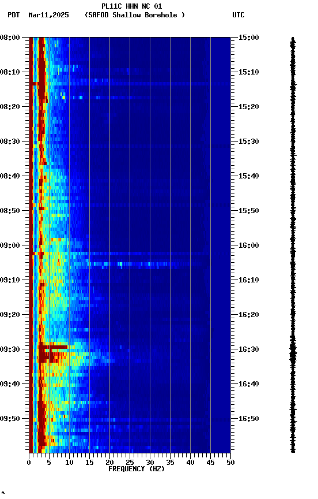This screenshot has height=499, width=318.
Task: Click the 09:10 PDT time label
Action: pyautogui.click(x=10, y=280)
